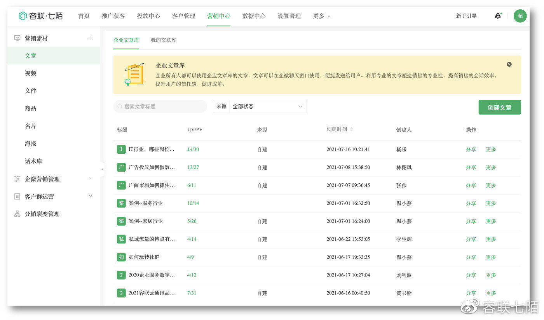The height and width of the screenshot is (320, 544).
Task: Switch to the 我的文章库 tab
Action: (164, 40)
